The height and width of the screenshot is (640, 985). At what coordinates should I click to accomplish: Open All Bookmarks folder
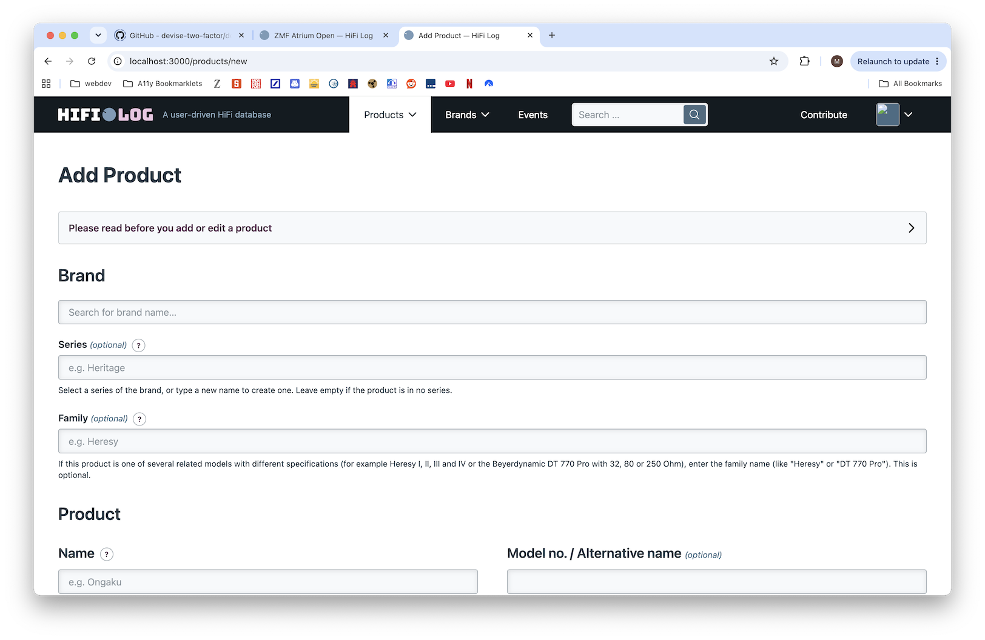(910, 84)
